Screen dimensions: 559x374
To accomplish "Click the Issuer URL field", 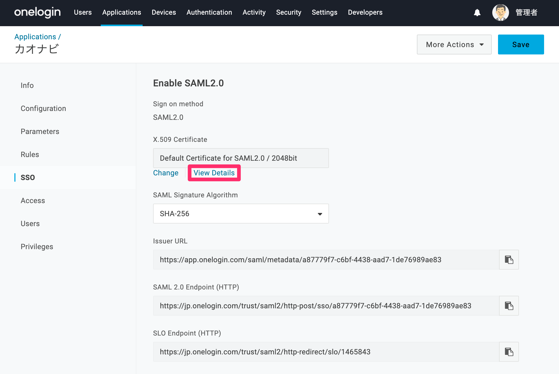I will click(x=326, y=260).
